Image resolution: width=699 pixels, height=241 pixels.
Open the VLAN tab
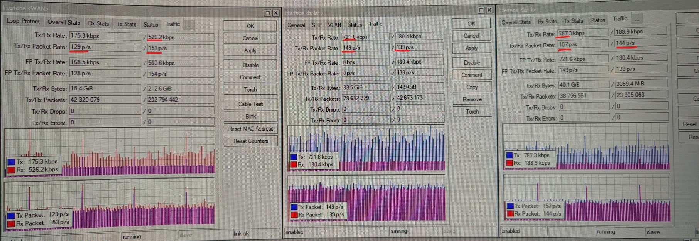pos(335,25)
